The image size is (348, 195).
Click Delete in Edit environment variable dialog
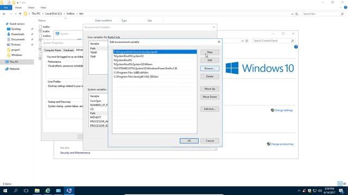[x=209, y=76]
